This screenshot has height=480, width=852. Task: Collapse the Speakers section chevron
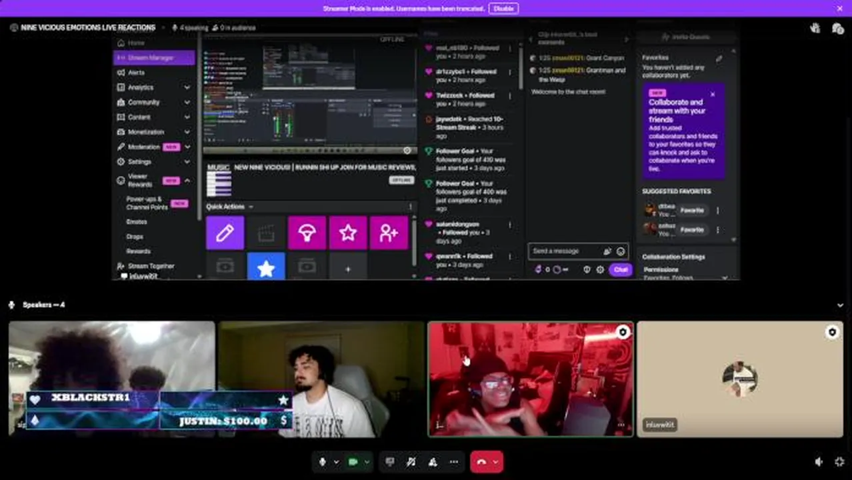point(839,305)
